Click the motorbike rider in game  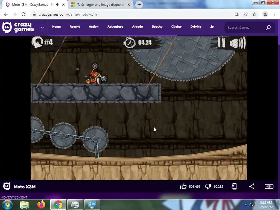click(96, 74)
